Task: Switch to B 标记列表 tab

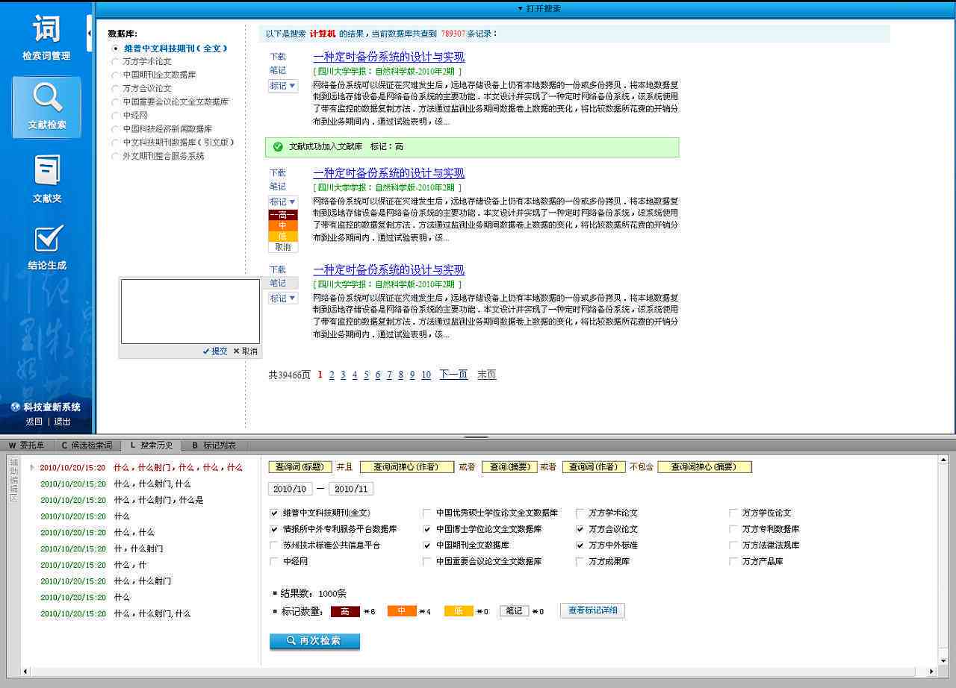Action: pyautogui.click(x=214, y=445)
